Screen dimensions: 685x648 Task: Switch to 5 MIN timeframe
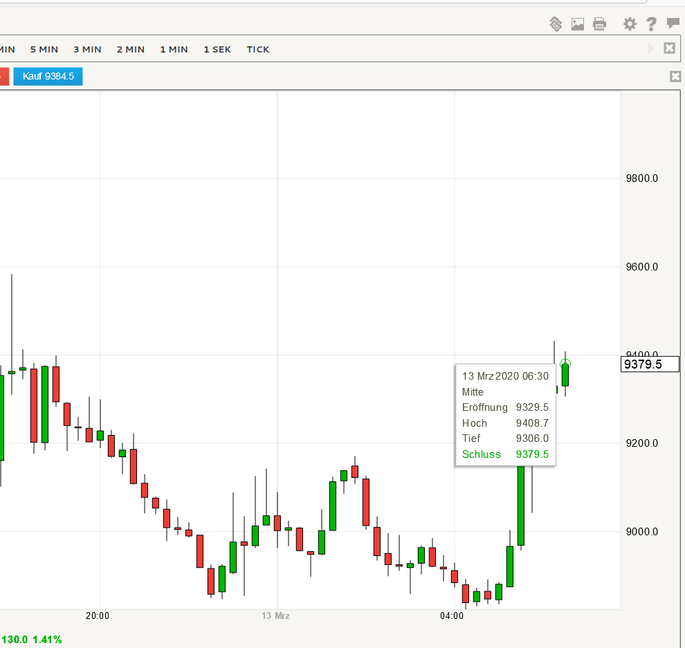(x=44, y=49)
